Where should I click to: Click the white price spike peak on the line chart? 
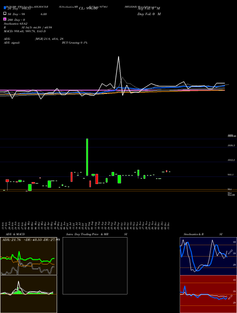click(118, 57)
